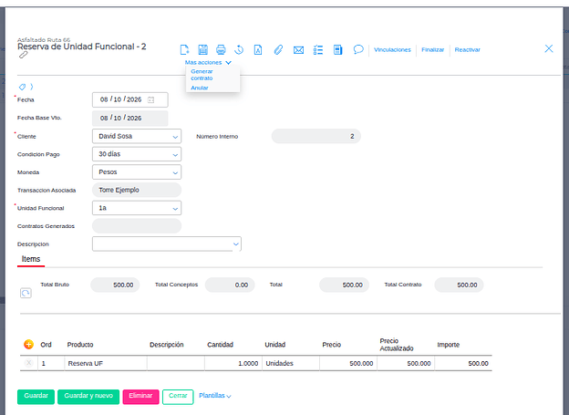
Task: Add an item with the orange plus icon
Action: pos(28,344)
